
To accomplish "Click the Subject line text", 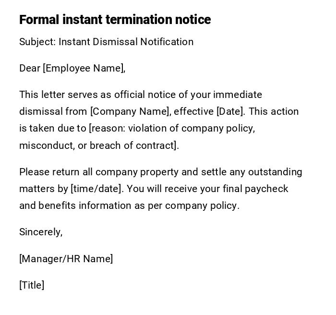I will point(106,42).
